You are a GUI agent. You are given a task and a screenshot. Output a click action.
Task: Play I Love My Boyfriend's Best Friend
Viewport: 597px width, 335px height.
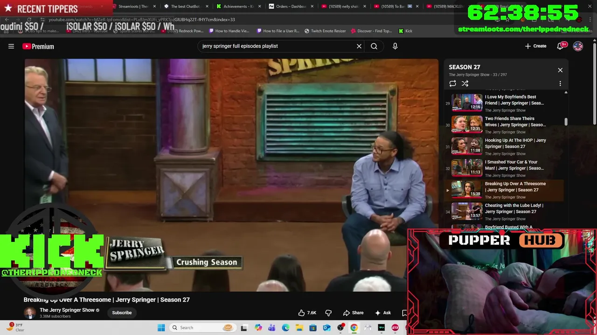(504, 103)
